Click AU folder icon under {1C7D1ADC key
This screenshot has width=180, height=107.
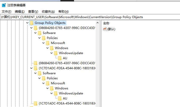tap(60, 98)
